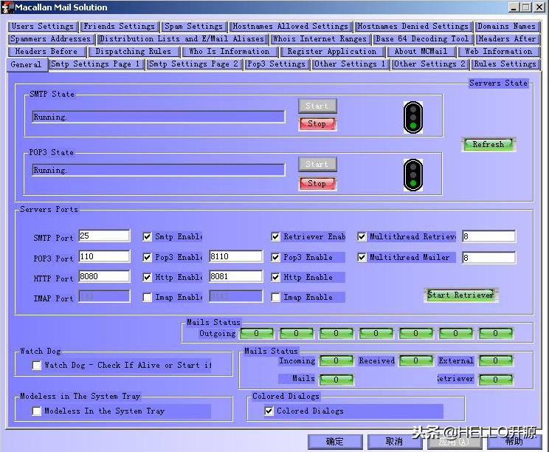Click the SMTP State Running status field
This screenshot has width=549, height=452.
[x=159, y=117]
